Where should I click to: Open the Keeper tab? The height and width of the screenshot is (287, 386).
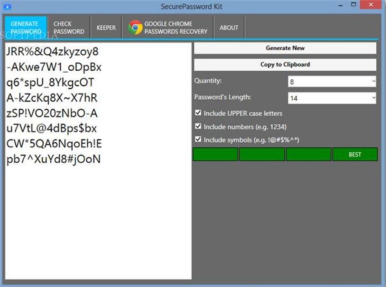[x=106, y=28]
